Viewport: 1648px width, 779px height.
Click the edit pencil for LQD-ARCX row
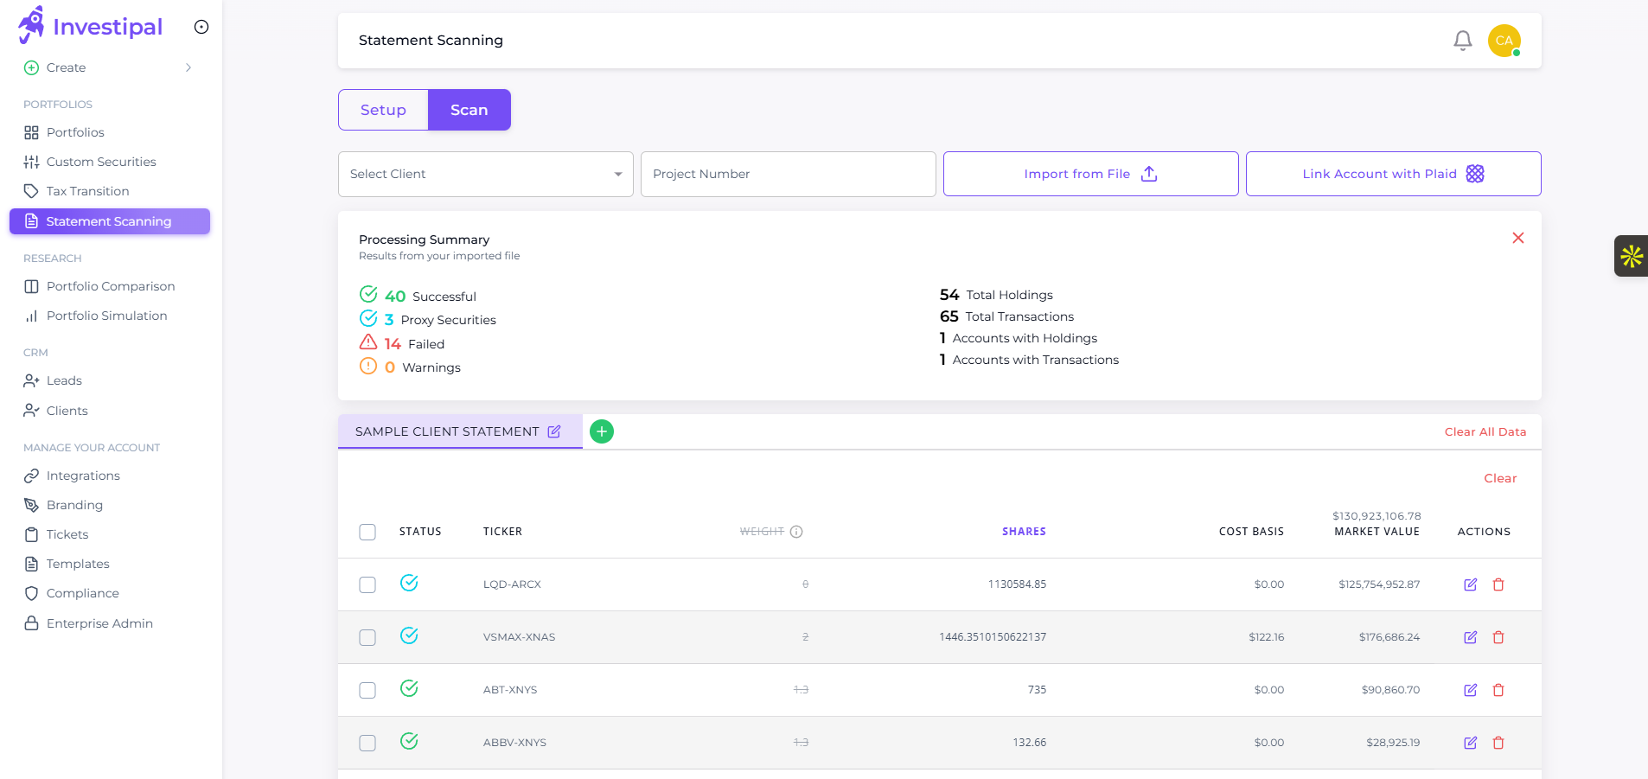pyautogui.click(x=1471, y=584)
